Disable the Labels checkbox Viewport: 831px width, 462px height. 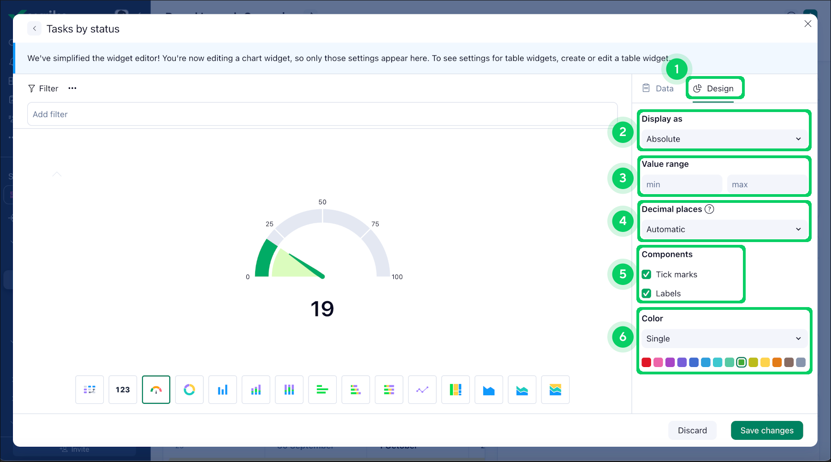pyautogui.click(x=647, y=293)
